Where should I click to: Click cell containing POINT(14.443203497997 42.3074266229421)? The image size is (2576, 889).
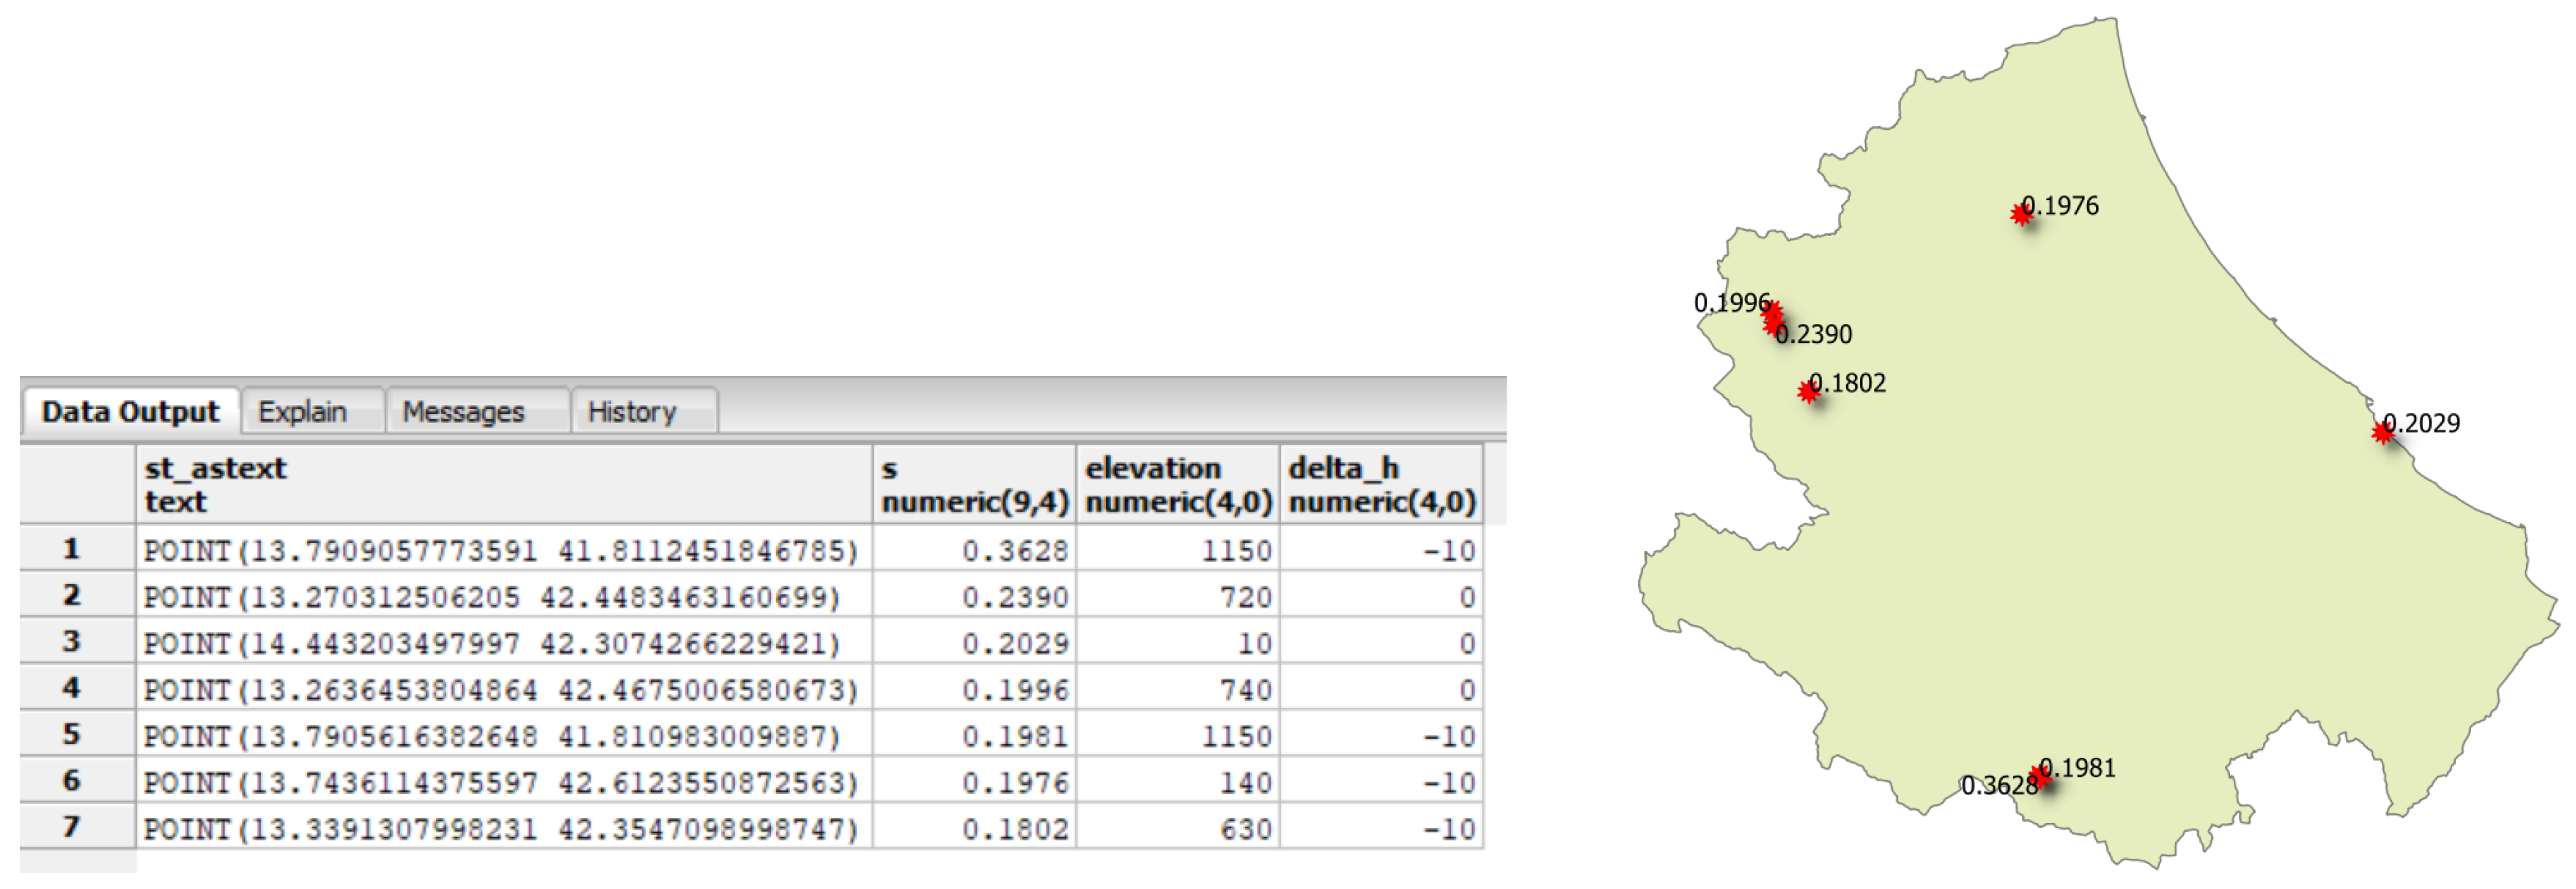pyautogui.click(x=504, y=642)
